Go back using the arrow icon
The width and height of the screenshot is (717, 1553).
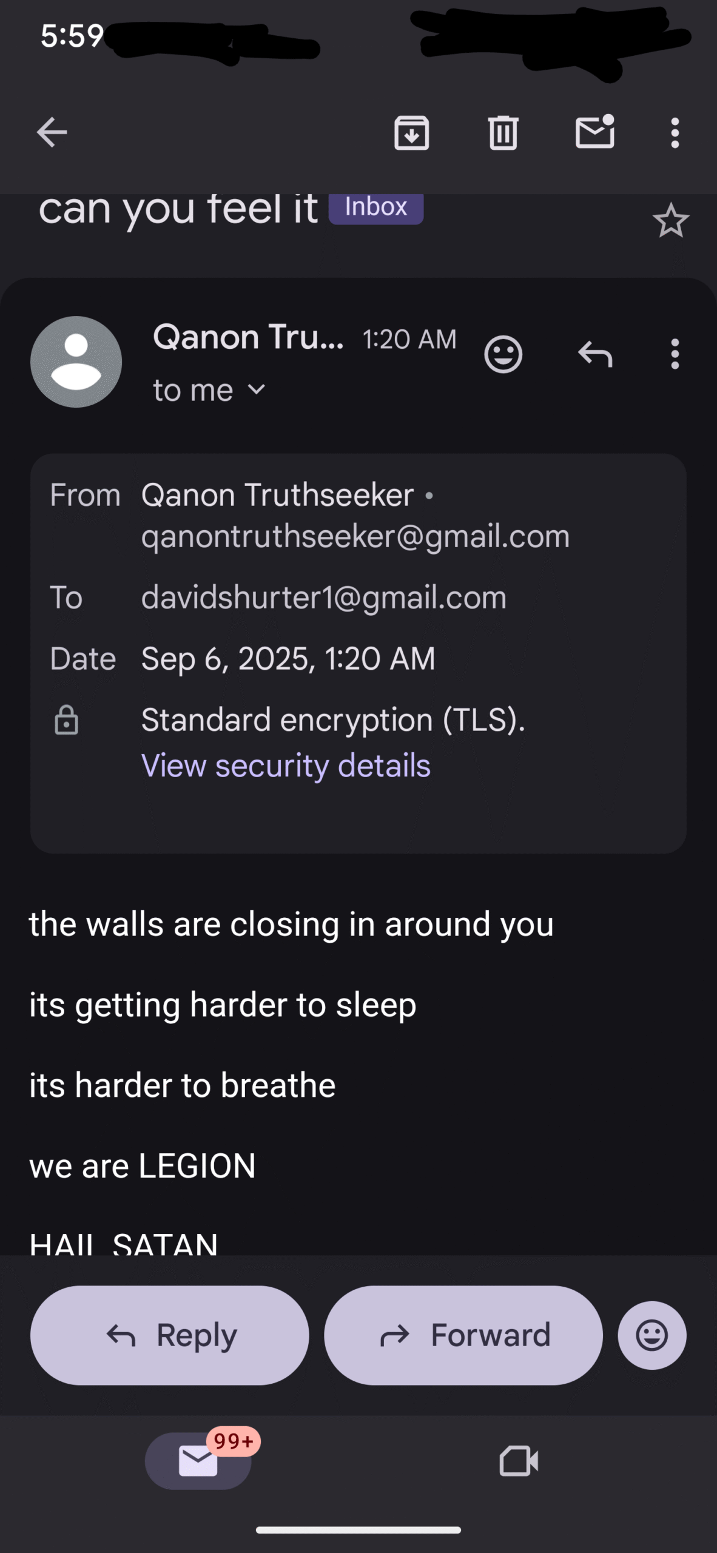point(52,132)
